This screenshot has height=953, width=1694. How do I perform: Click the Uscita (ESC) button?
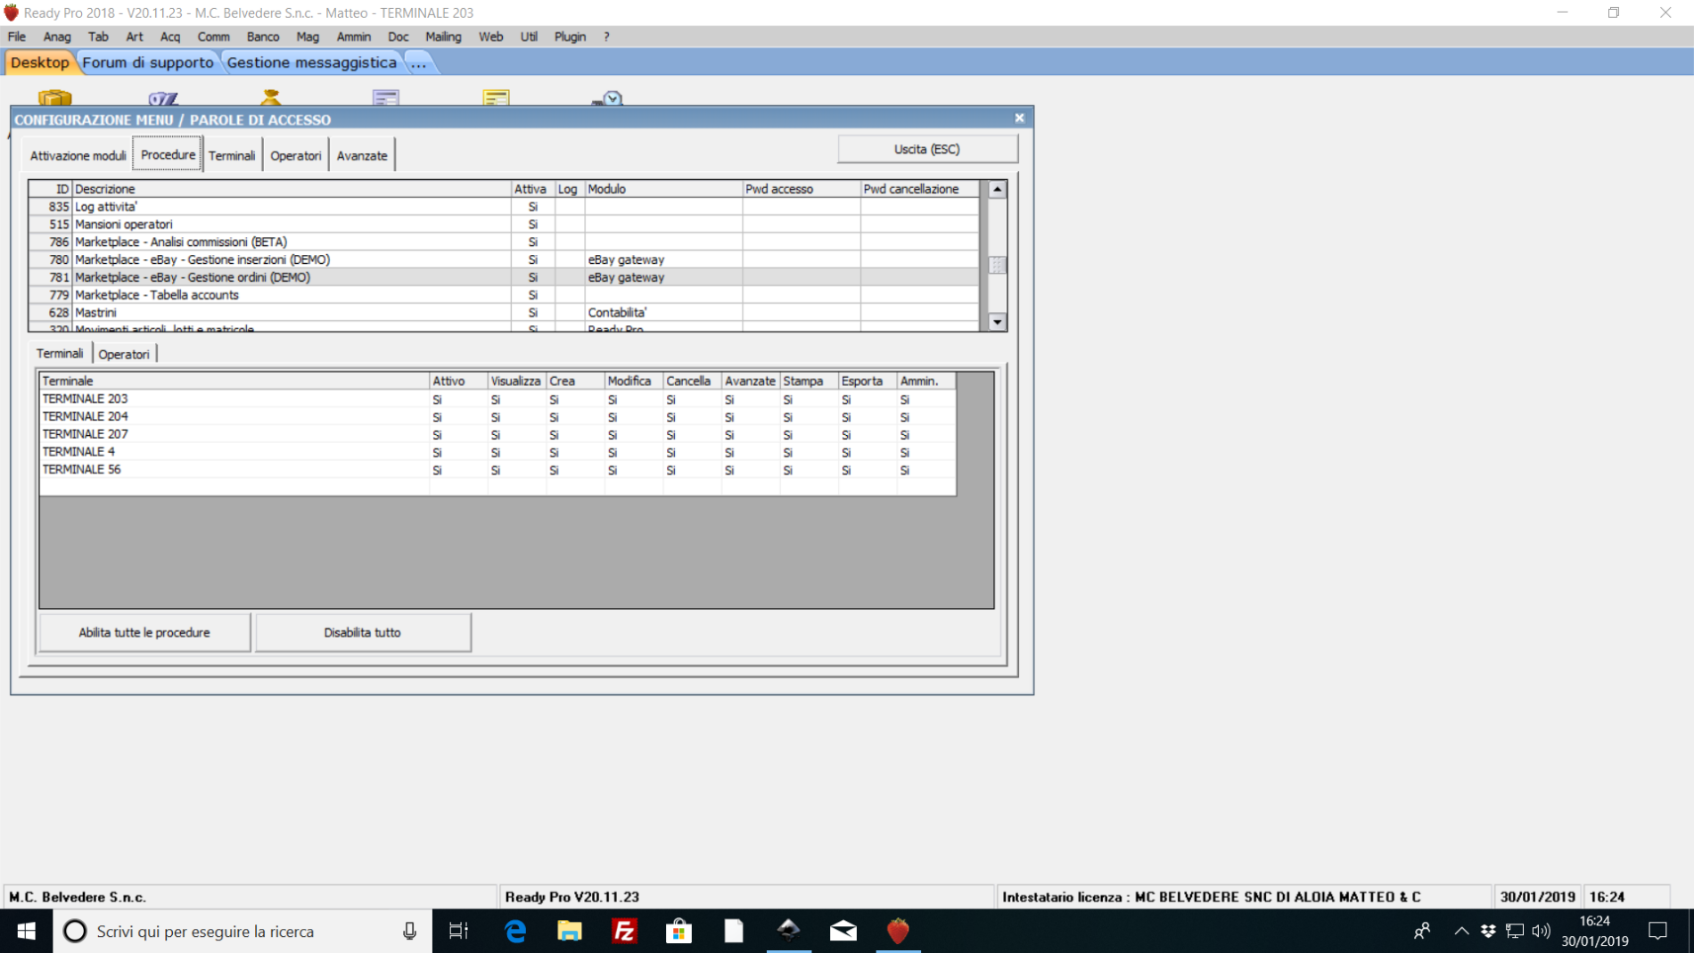(x=927, y=149)
